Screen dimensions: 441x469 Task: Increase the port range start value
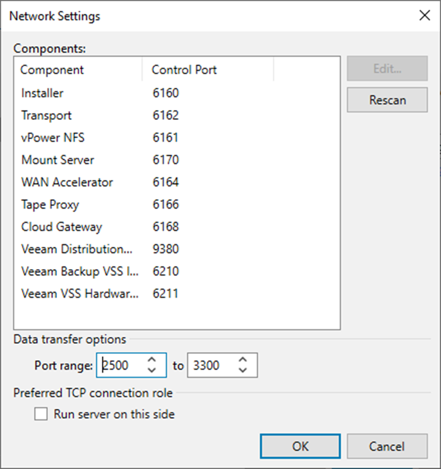[x=152, y=360]
